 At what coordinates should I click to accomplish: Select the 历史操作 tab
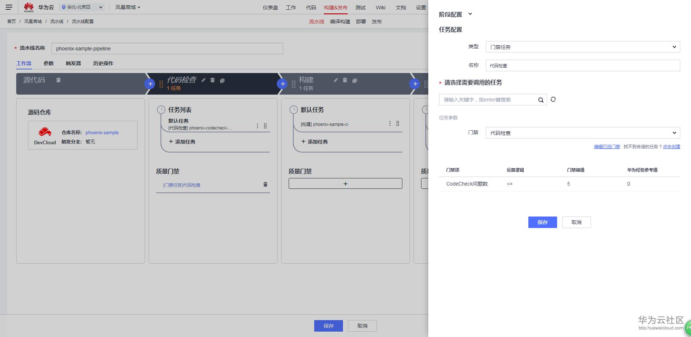(103, 63)
